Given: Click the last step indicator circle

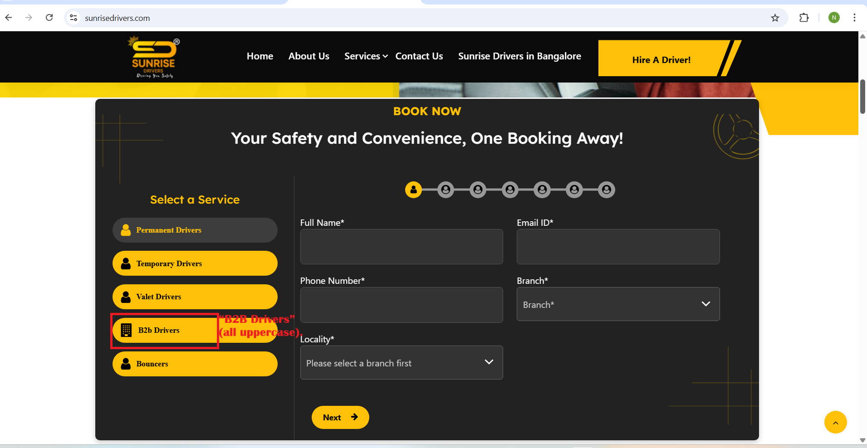Looking at the screenshot, I should tap(606, 190).
